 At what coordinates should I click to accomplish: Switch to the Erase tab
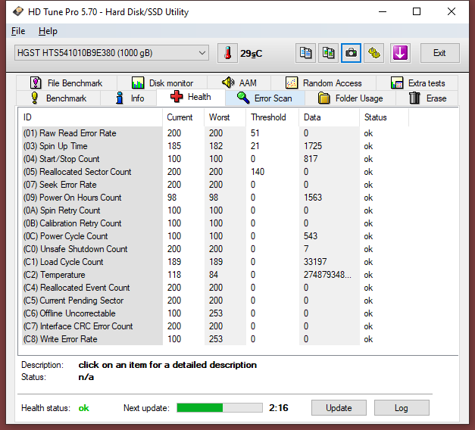pyautogui.click(x=427, y=98)
